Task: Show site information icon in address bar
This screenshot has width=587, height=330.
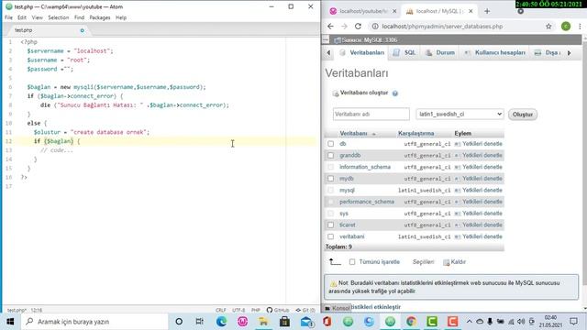Action: point(374,27)
